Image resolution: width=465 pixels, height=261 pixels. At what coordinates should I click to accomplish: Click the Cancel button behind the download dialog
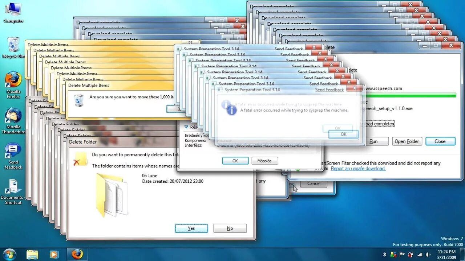[314, 184]
